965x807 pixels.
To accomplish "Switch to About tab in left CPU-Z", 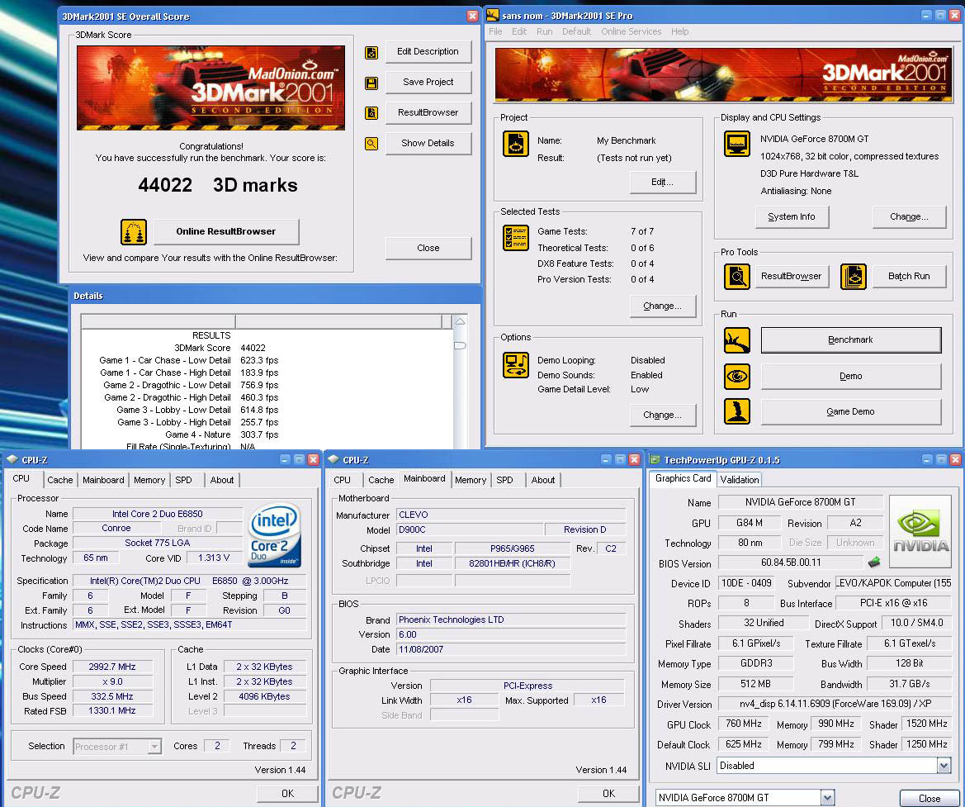I will pyautogui.click(x=222, y=480).
